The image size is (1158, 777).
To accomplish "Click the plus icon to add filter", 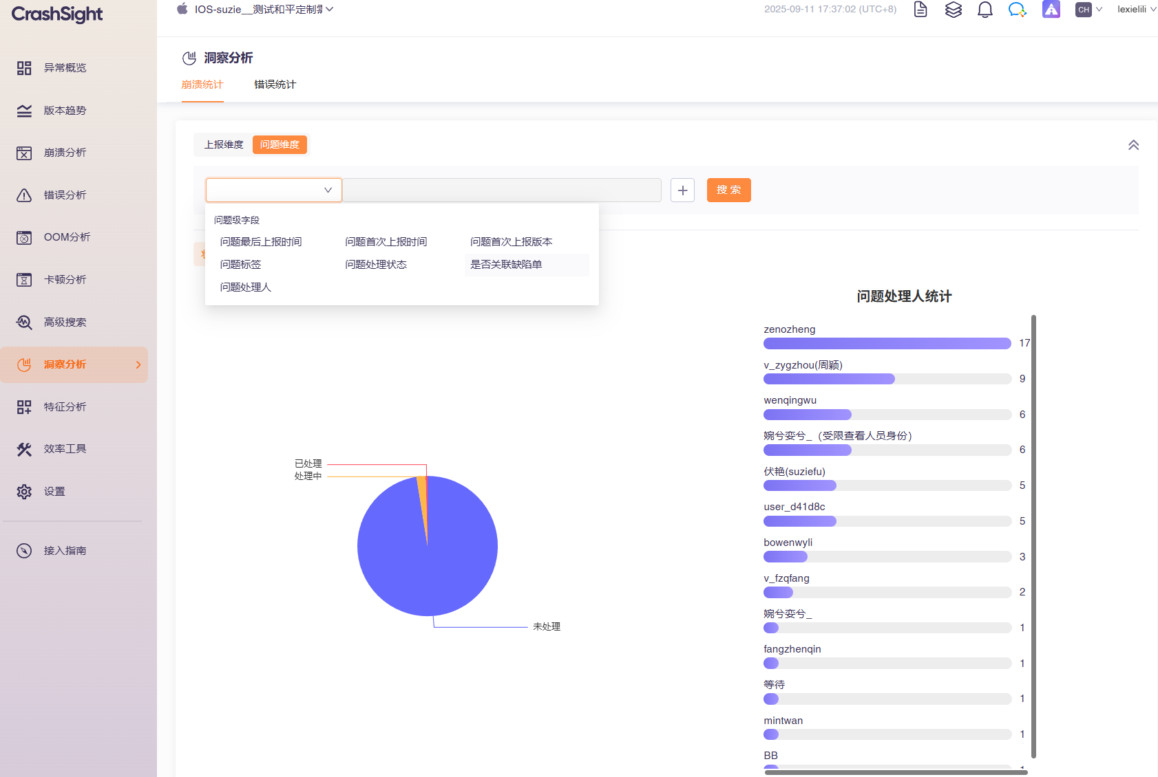I will click(x=682, y=190).
